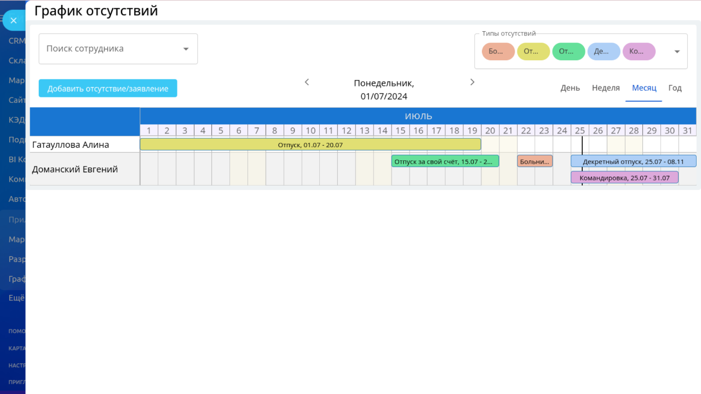Click day 15 in the July header

pos(400,130)
